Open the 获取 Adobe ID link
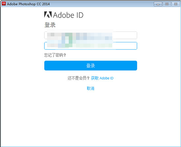This screenshot has width=181, height=147. tap(102, 78)
